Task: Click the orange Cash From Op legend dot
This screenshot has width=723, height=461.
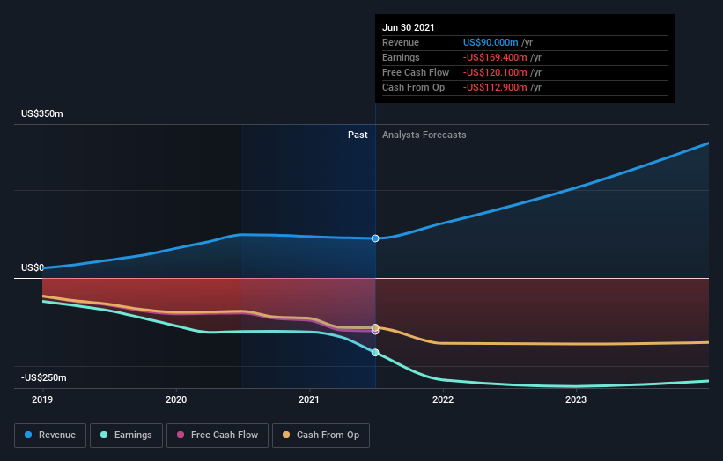Action: tap(286, 435)
